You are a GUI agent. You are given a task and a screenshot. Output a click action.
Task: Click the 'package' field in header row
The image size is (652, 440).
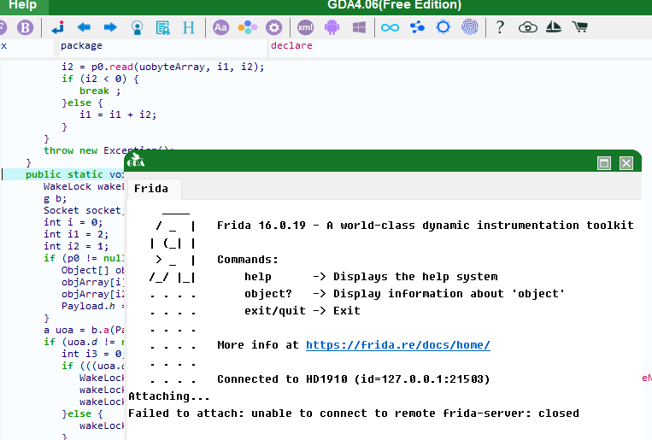point(162,46)
